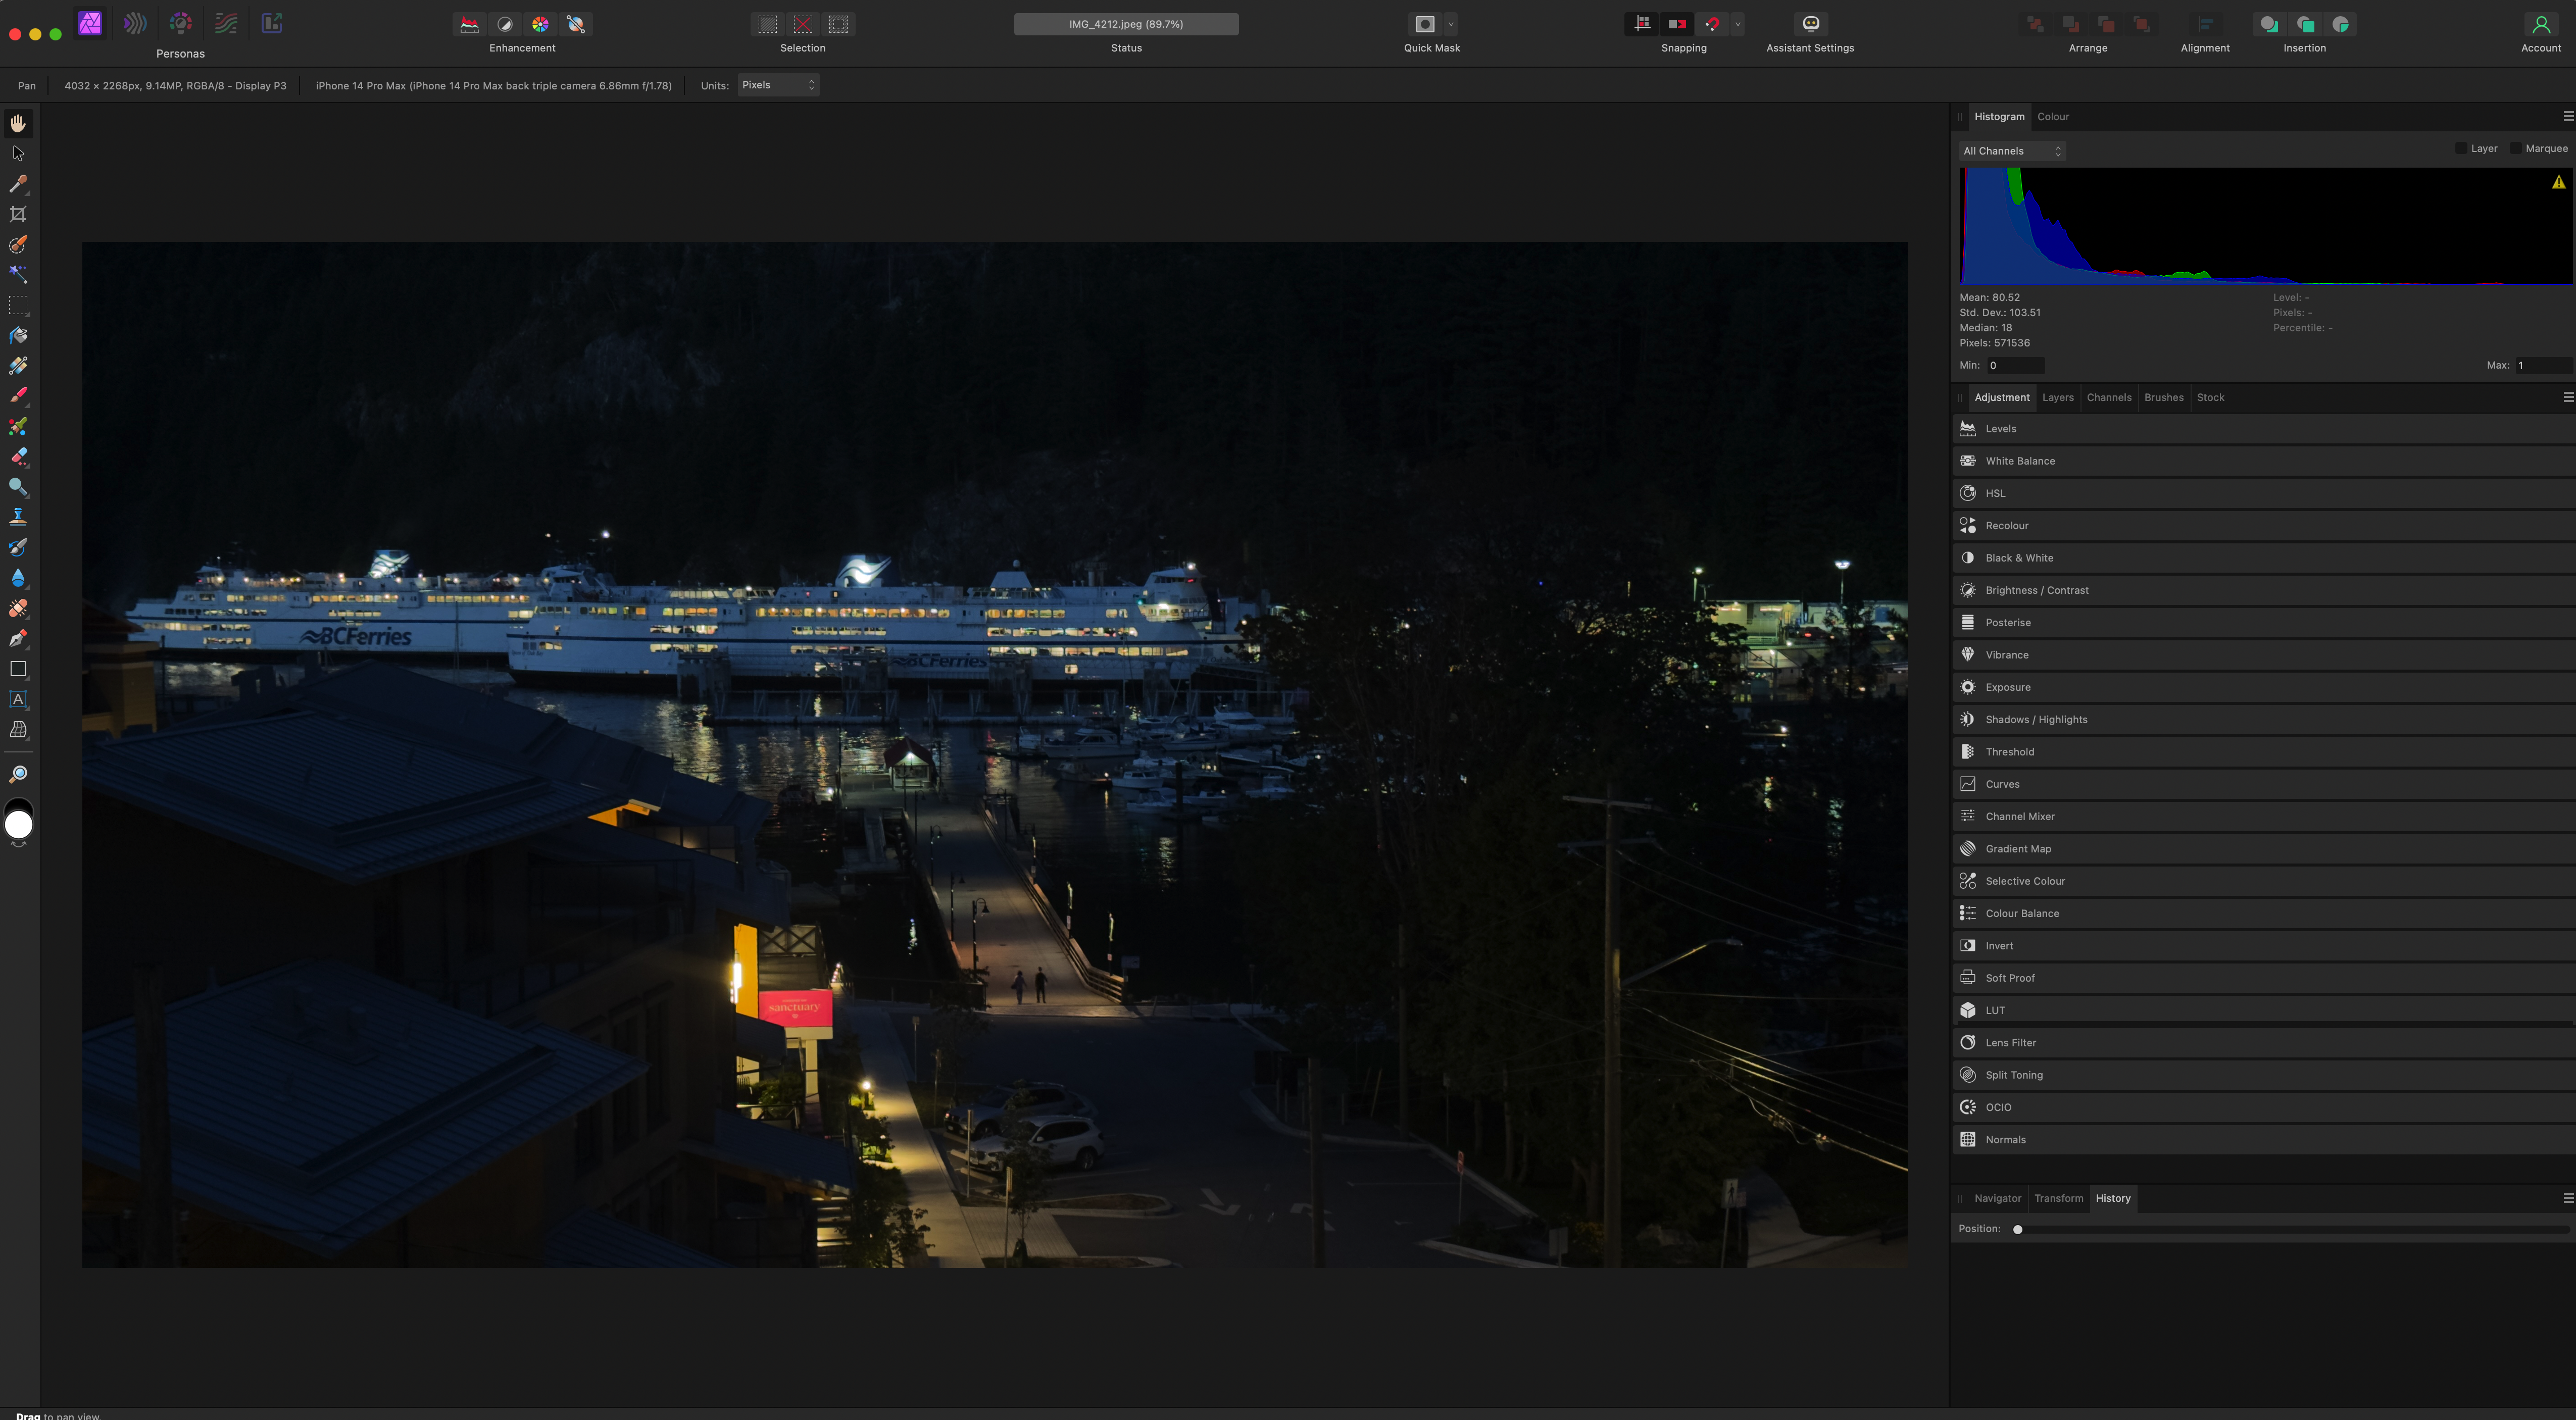Select the Dodge Brush tool
2576x1420 pixels.
tap(18, 487)
